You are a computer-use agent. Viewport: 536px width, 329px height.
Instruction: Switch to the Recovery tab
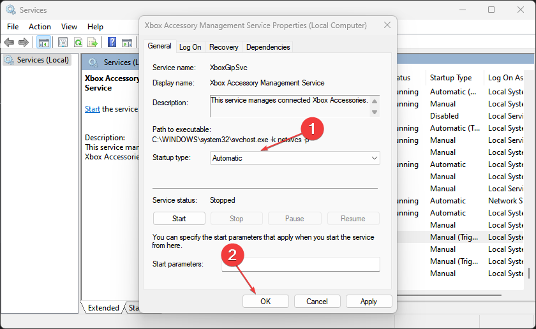point(223,47)
